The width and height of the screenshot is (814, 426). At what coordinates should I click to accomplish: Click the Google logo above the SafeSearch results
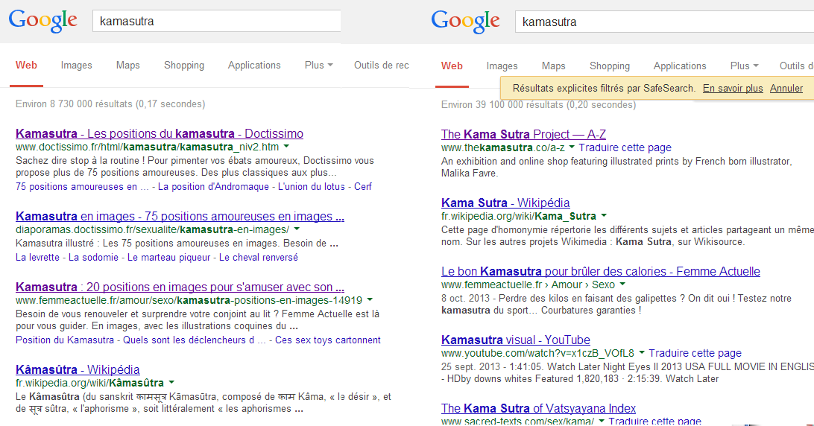pyautogui.click(x=465, y=22)
